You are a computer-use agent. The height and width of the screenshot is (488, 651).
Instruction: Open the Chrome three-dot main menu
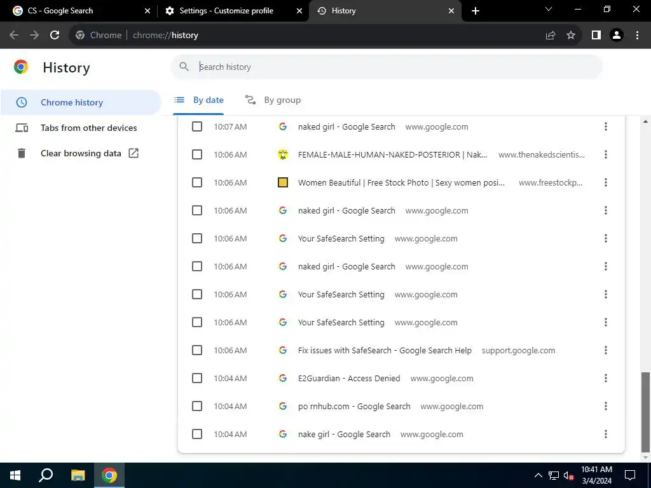click(637, 36)
